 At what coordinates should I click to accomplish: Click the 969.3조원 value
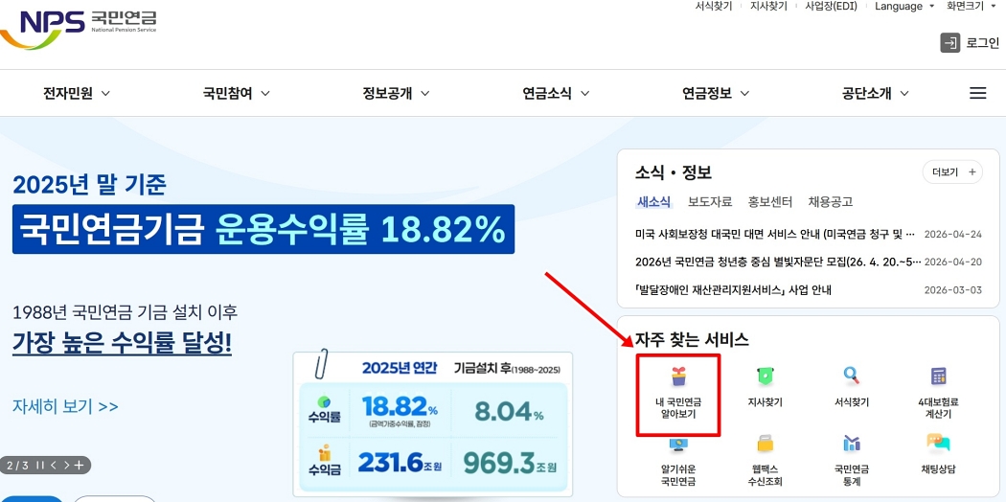click(x=510, y=463)
